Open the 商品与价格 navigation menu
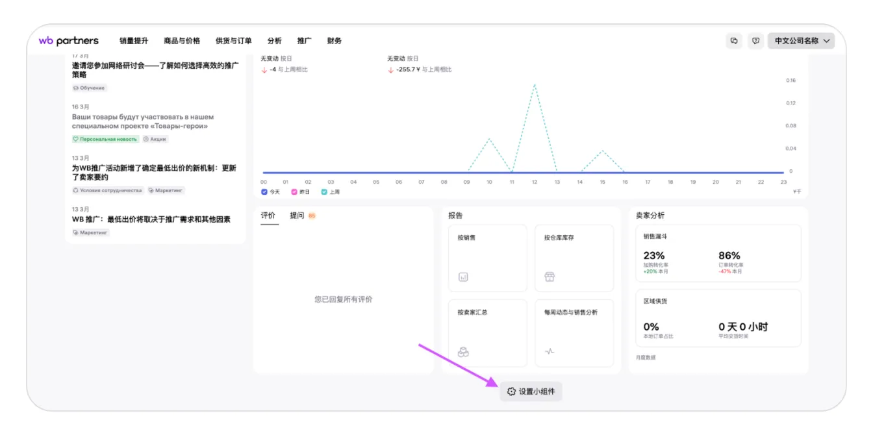 pos(182,41)
